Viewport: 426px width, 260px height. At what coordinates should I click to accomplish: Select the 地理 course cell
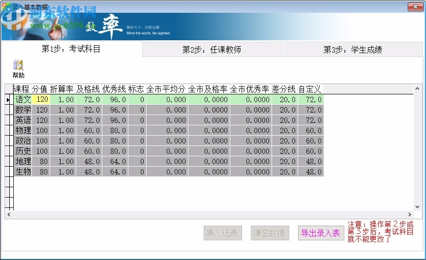click(23, 161)
